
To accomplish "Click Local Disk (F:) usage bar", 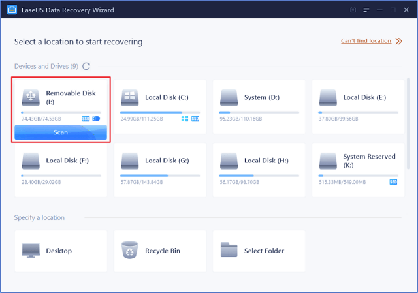I will click(61, 176).
